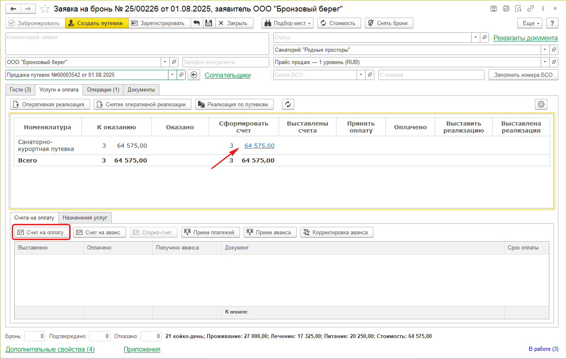Copy link via chain icon
The image size is (567, 359).
pos(531,9)
